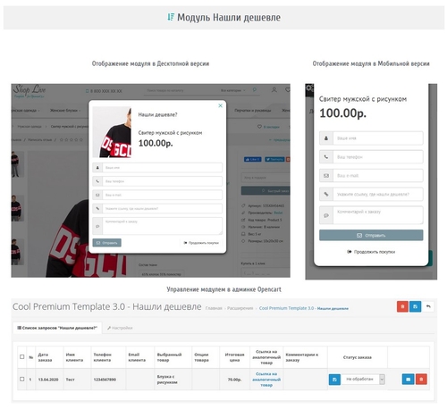Switch to the Настройки tab
447x409 pixels.
[x=120, y=328]
